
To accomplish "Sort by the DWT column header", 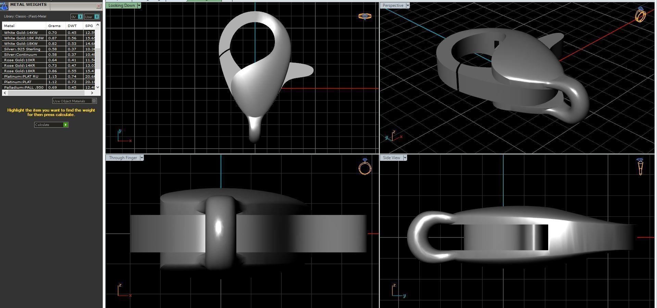I will [74, 26].
